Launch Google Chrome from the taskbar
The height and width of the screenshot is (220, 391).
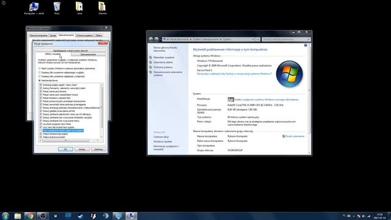click(x=30, y=216)
